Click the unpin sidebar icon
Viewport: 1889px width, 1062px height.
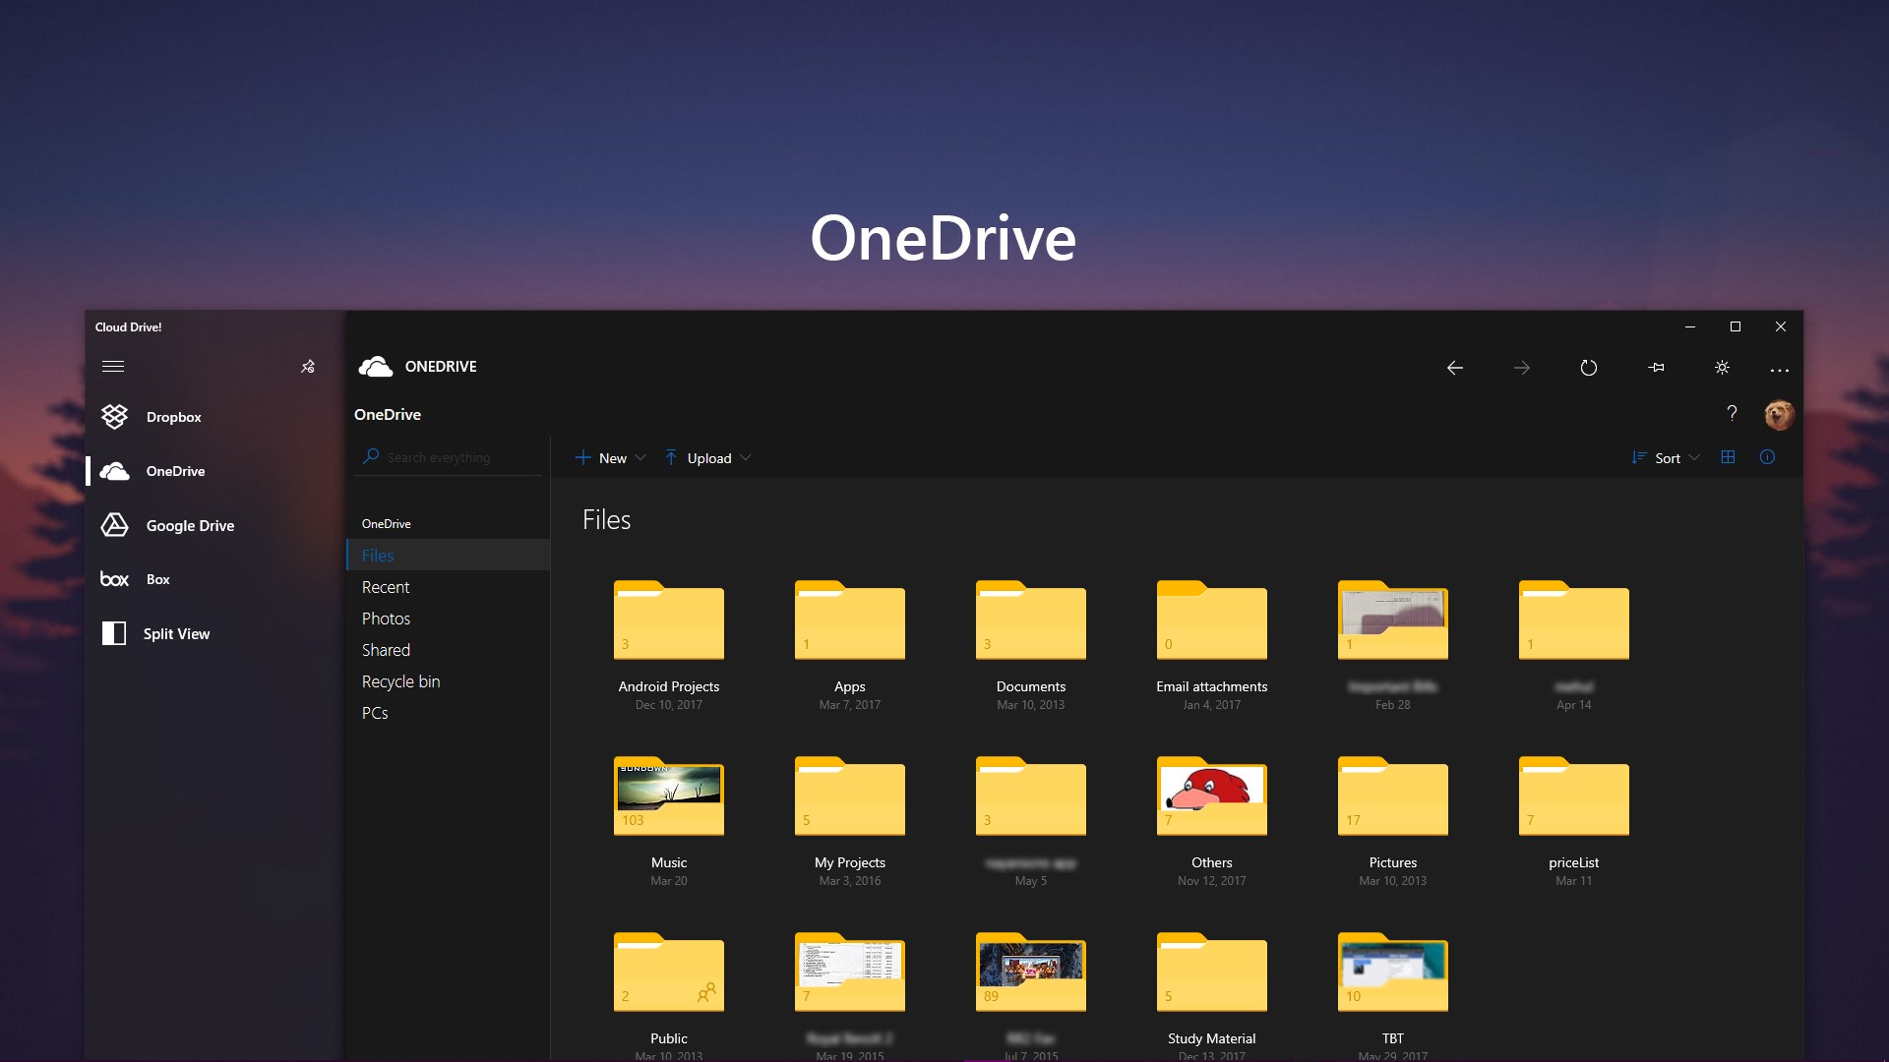click(308, 367)
